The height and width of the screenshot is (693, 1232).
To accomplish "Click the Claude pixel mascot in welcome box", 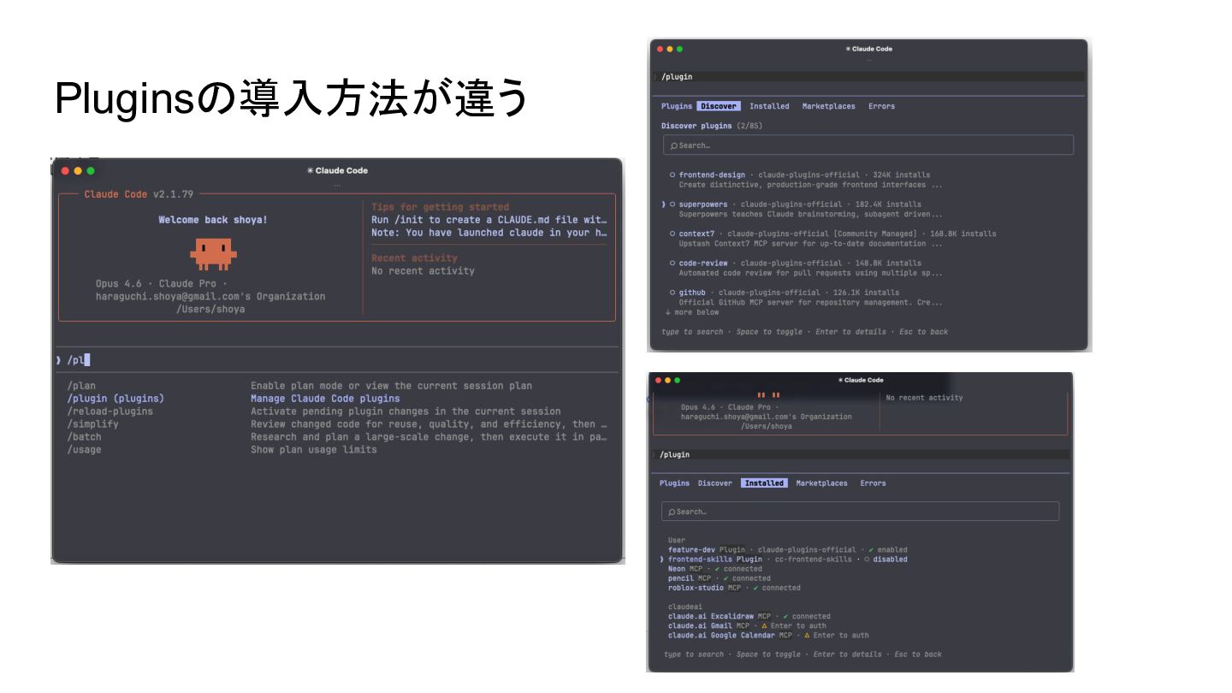I will coord(213,254).
